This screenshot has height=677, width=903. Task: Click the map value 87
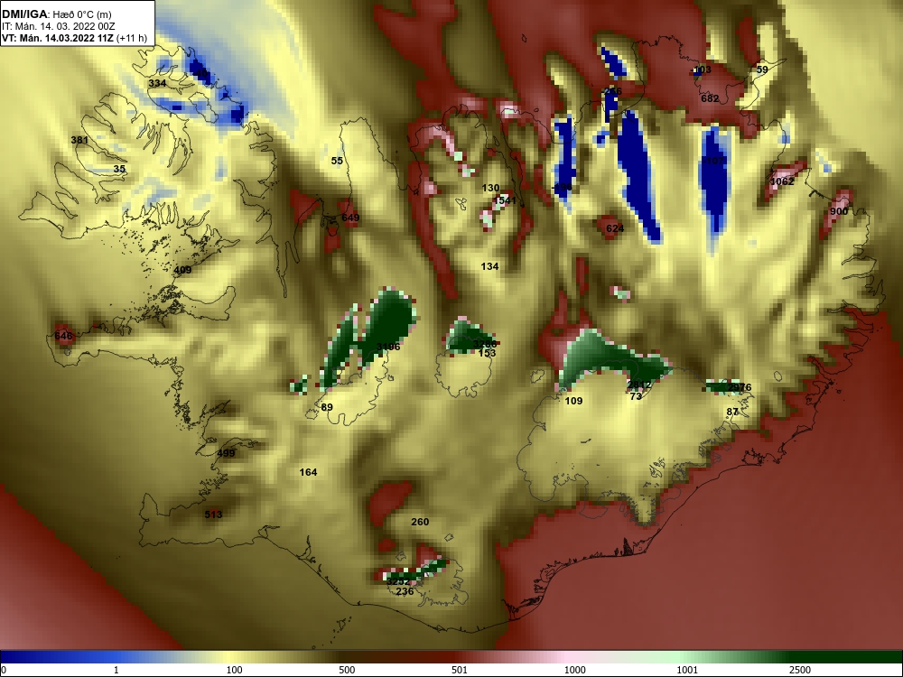pyautogui.click(x=732, y=412)
